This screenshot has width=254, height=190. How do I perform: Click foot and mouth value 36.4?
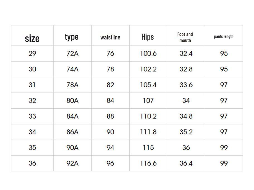(186, 163)
